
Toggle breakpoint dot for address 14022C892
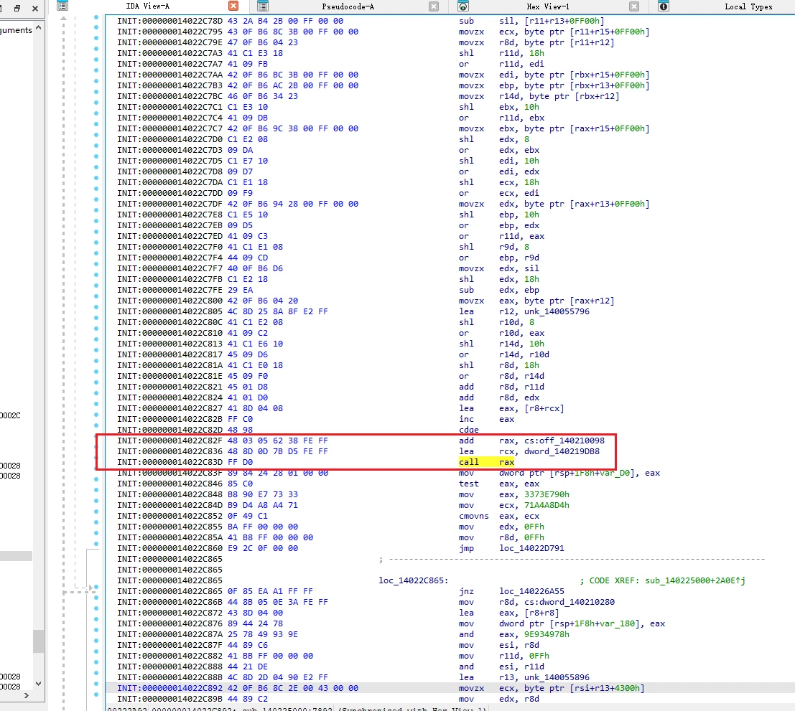(96, 684)
